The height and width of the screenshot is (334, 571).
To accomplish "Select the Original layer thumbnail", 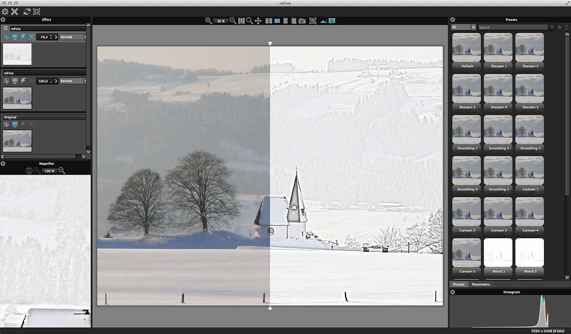I will pyautogui.click(x=17, y=141).
